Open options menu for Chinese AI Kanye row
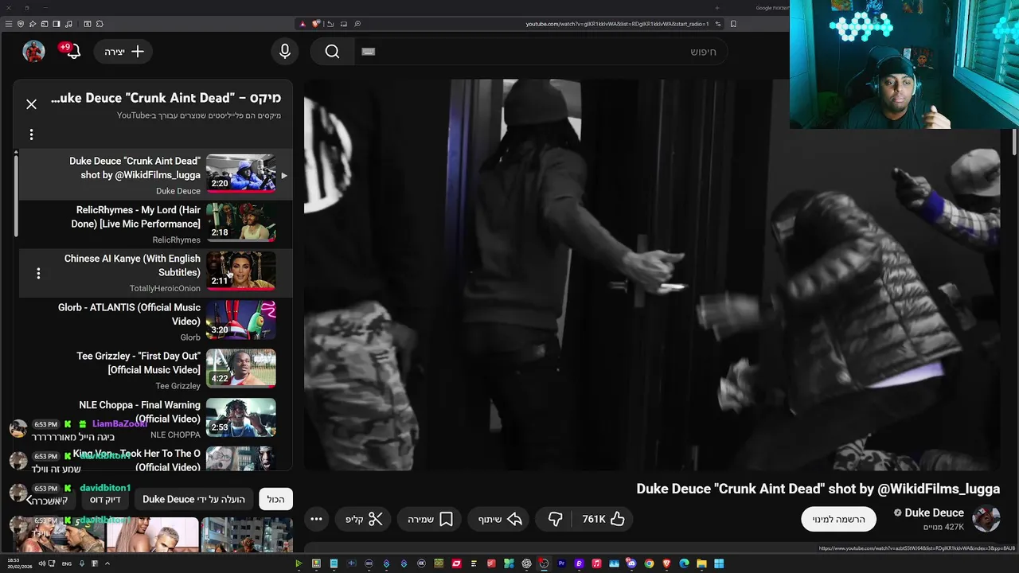Screen dimensions: 1019x573 [x=38, y=273]
